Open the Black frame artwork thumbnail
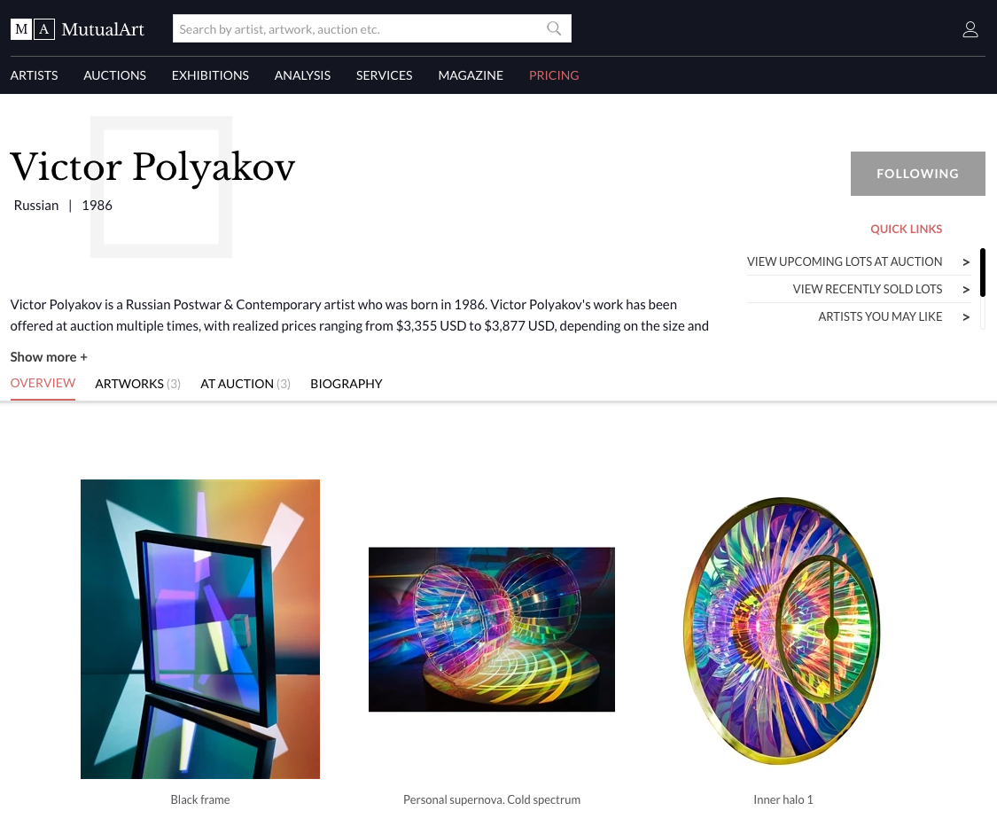The height and width of the screenshot is (826, 997). pos(200,629)
